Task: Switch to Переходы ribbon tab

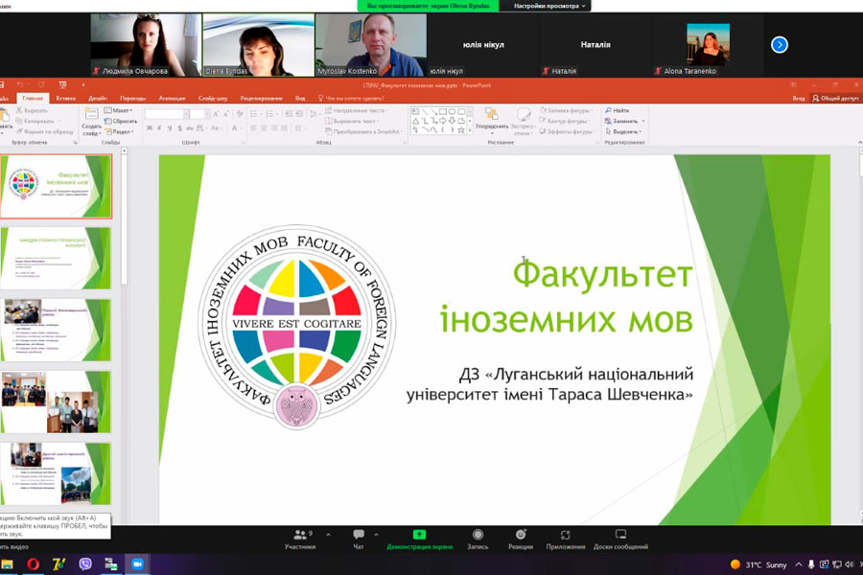Action: 132,98
